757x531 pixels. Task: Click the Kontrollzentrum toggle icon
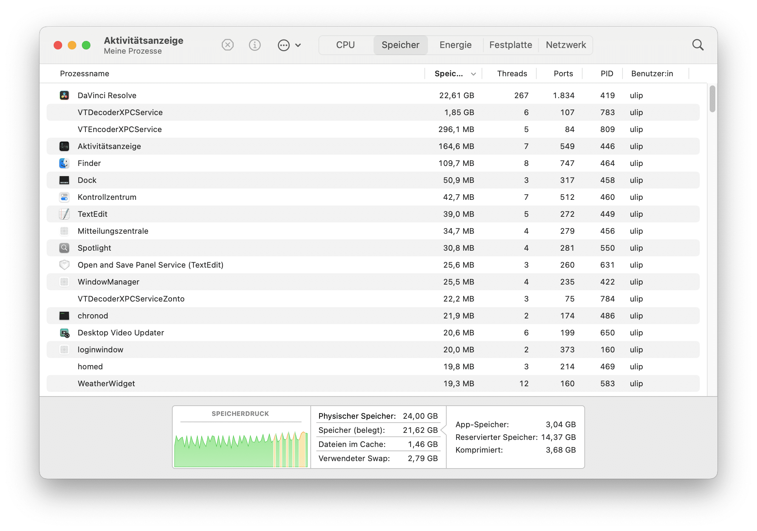[x=64, y=197]
